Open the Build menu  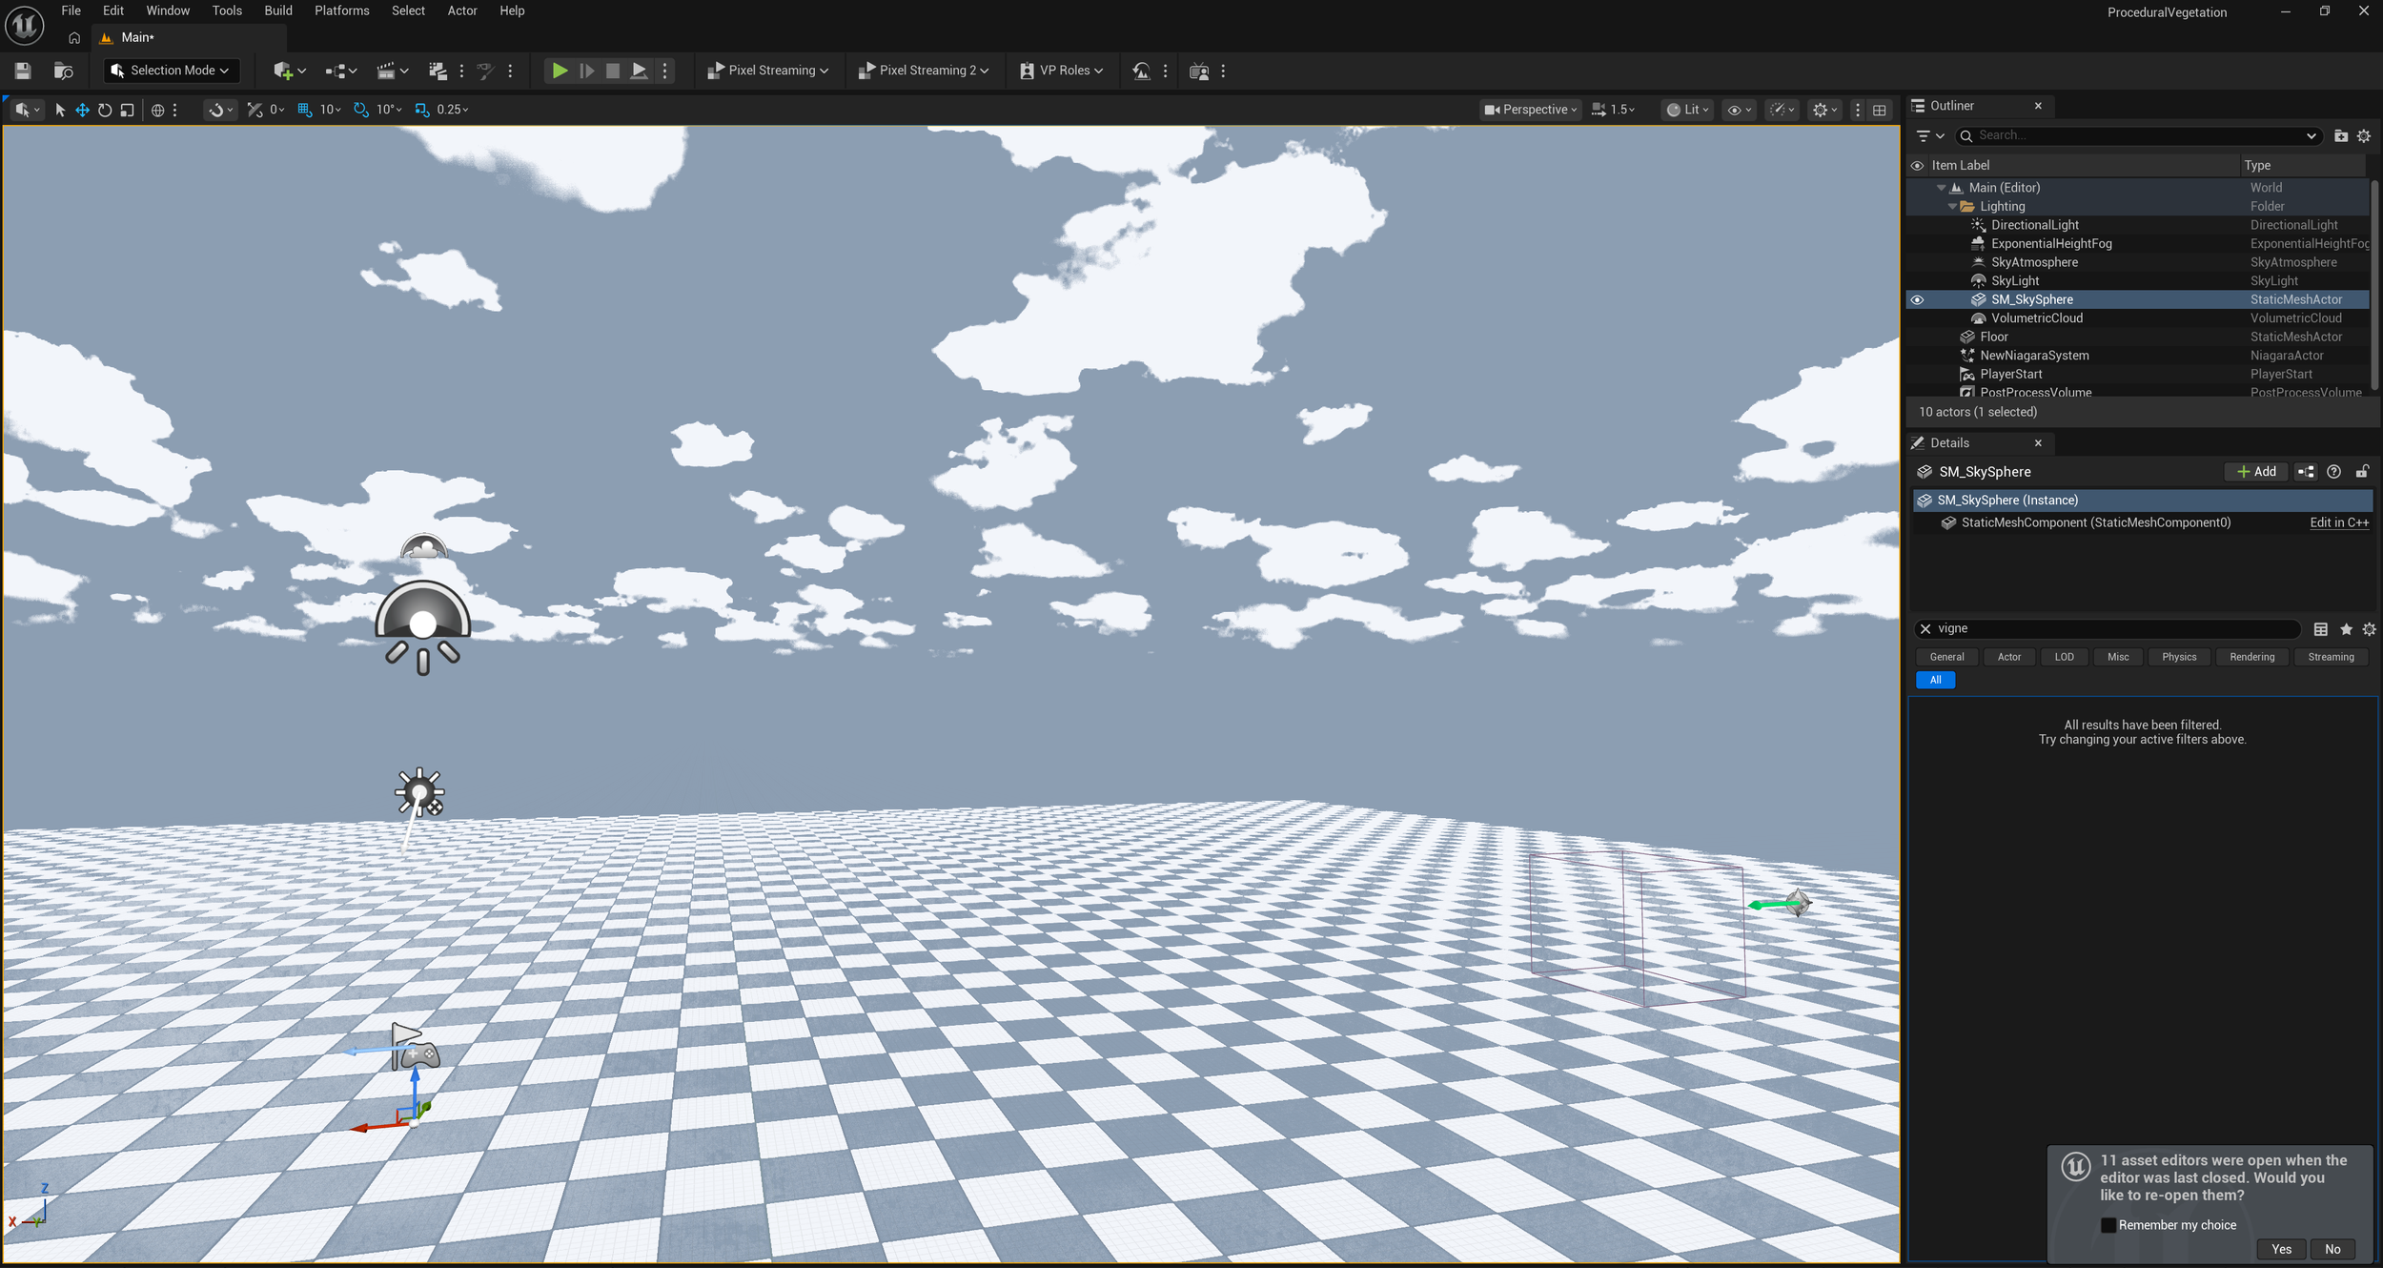click(277, 10)
